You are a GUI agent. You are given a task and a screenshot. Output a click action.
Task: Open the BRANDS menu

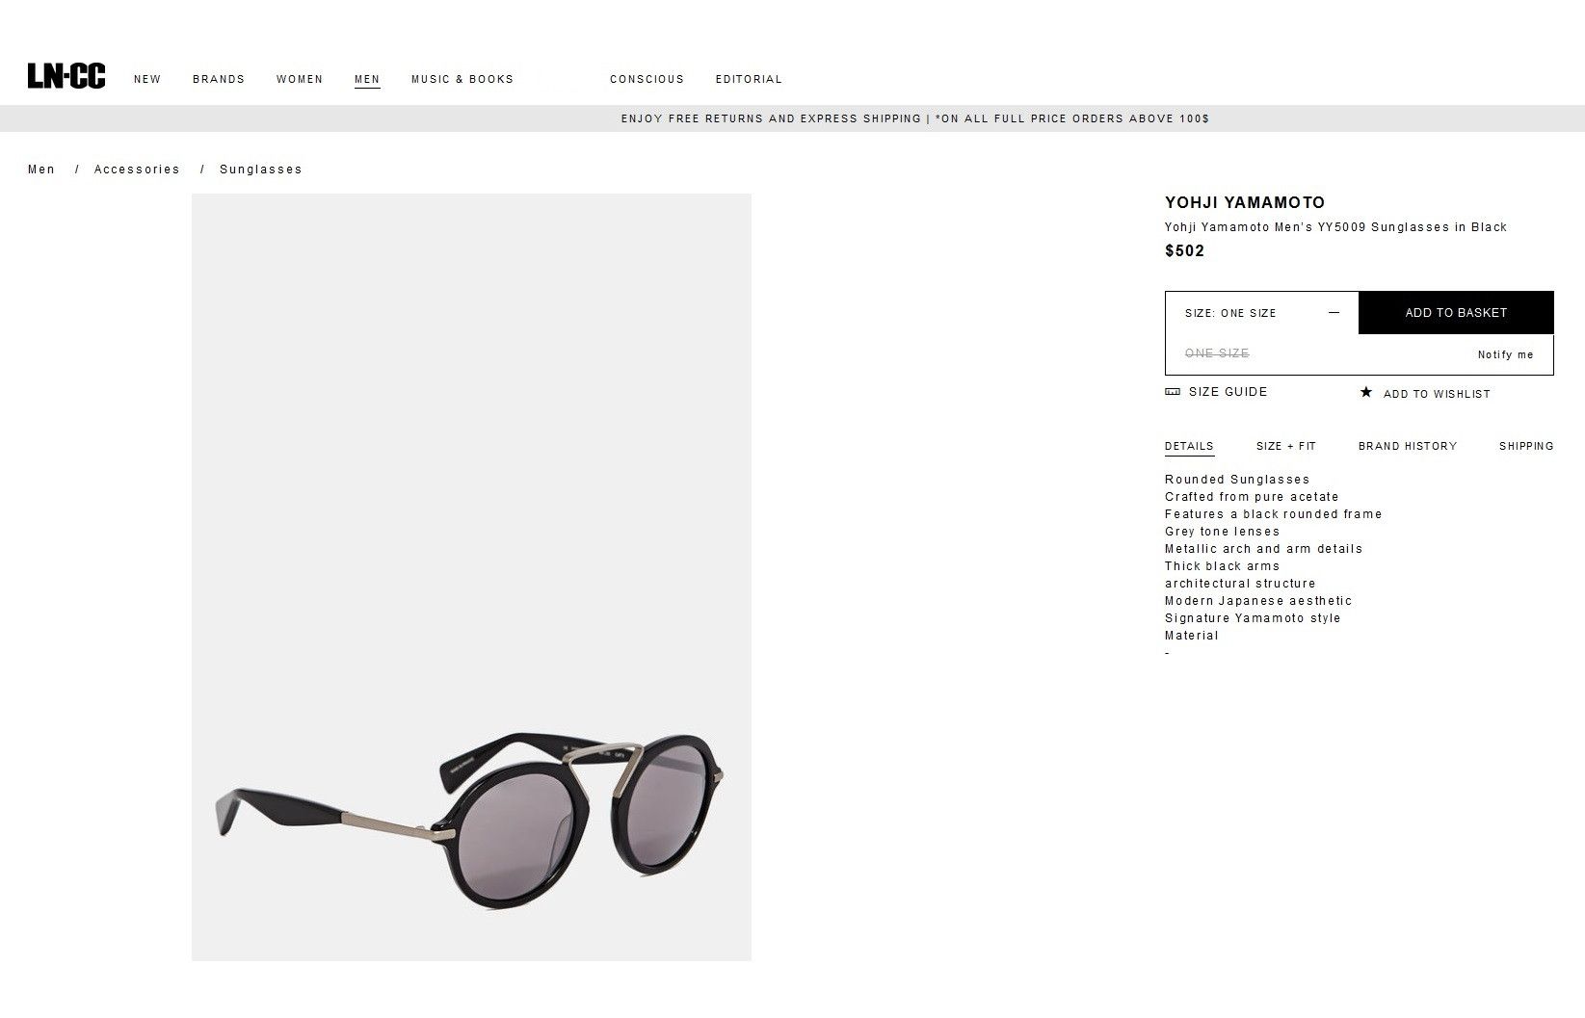pyautogui.click(x=219, y=79)
